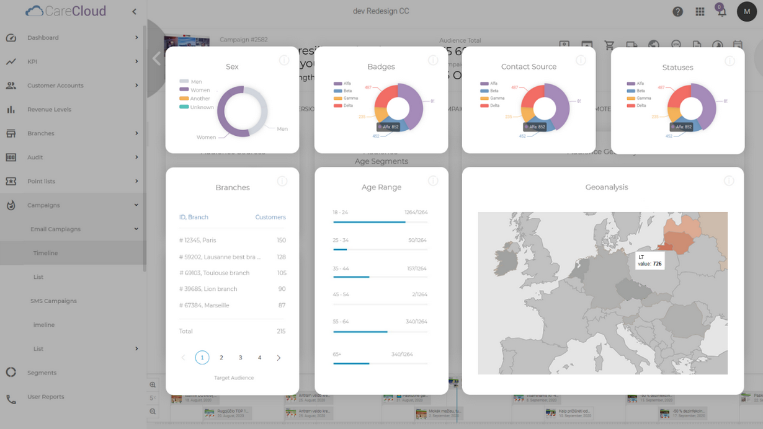Viewport: 763px width, 429px height.
Task: Click the timeline zoom in magnifier icon
Action: tap(153, 385)
